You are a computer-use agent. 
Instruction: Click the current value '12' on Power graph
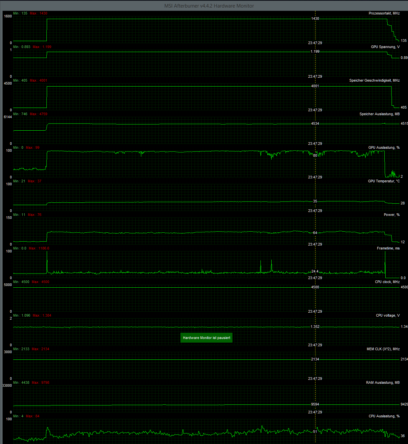click(x=403, y=242)
